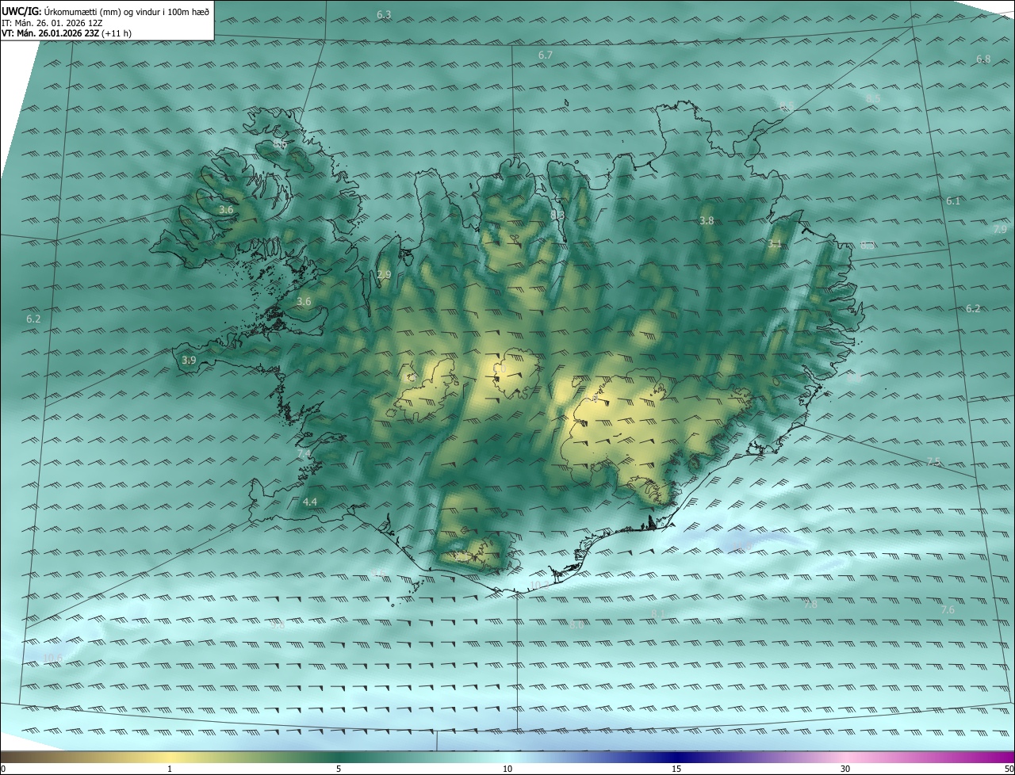Screen dimensions: 1015x775
Task: Click the valid time line 'VT: Mán. 26.01.2026 23Z'
Action: [x=50, y=33]
